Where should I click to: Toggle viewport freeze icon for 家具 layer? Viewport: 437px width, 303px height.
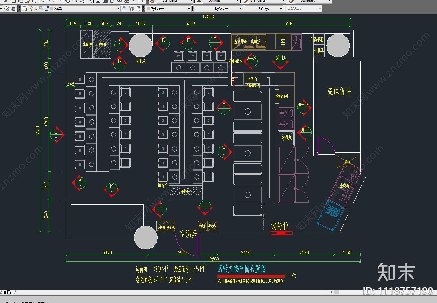point(41,9)
